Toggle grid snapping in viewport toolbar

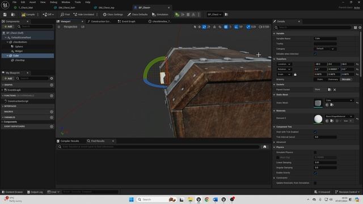(x=226, y=27)
